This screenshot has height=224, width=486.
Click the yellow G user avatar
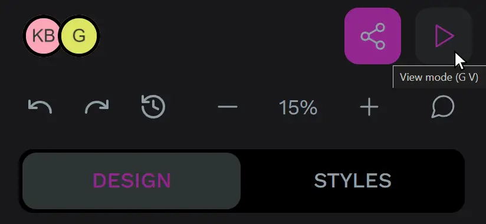[x=79, y=36]
